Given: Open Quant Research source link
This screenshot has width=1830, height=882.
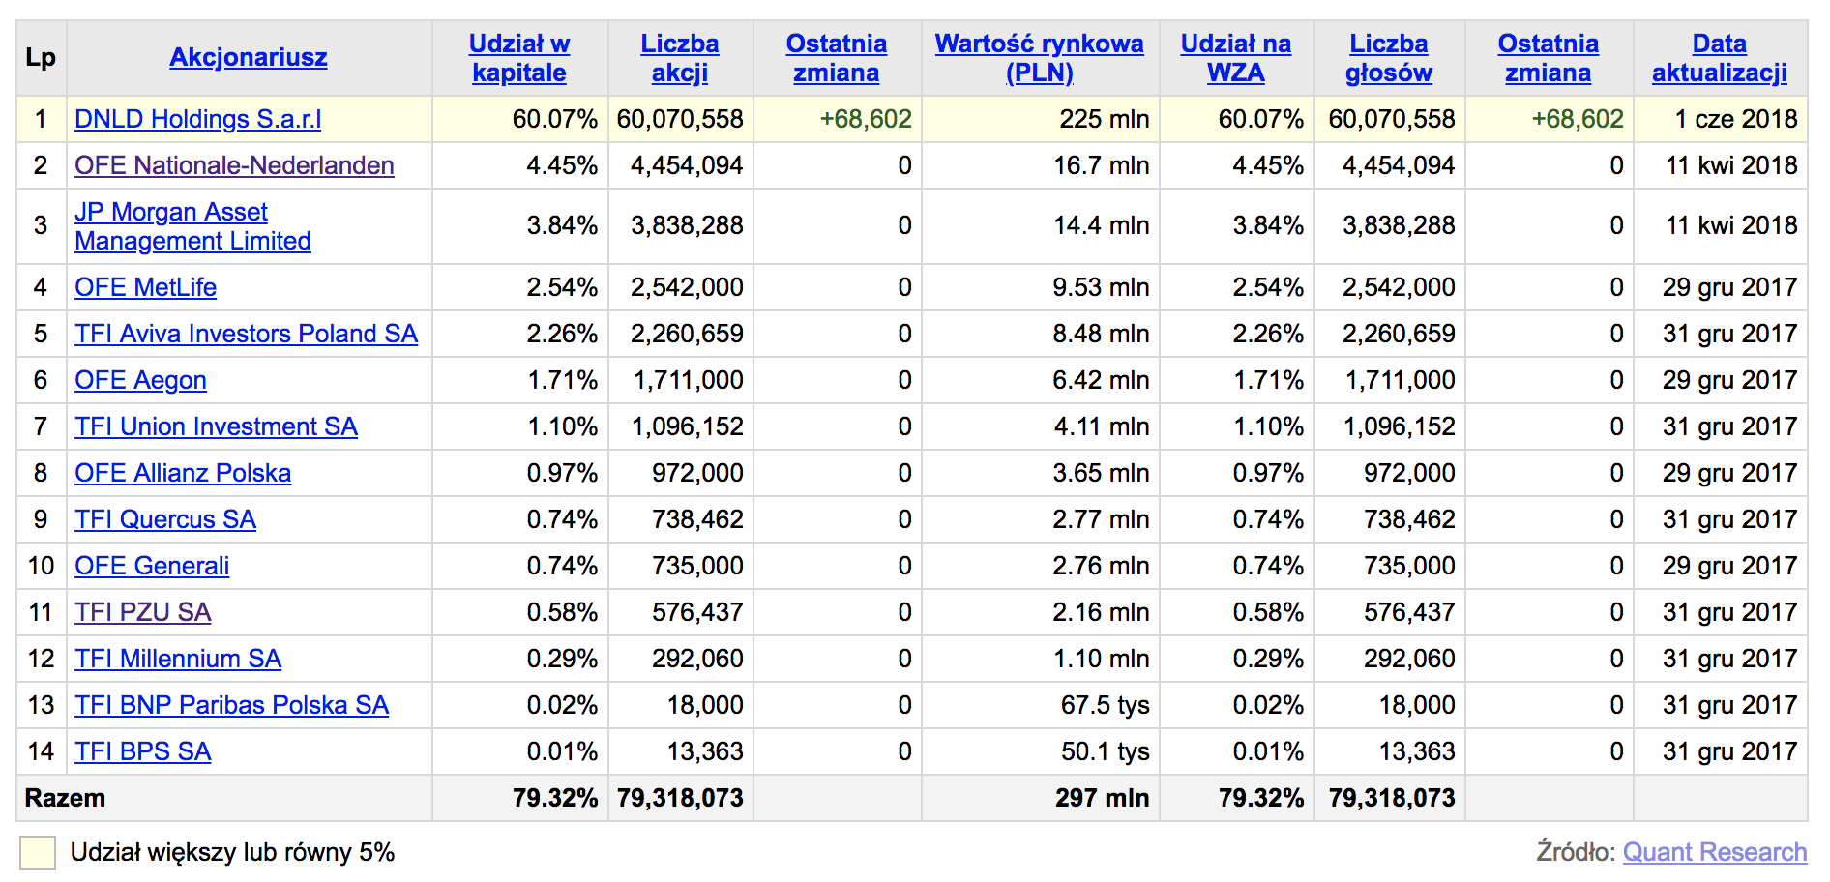Looking at the screenshot, I should (x=1715, y=852).
